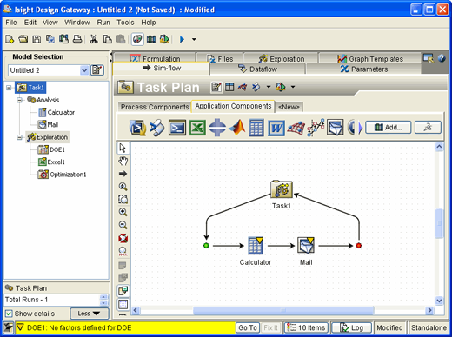Open the Tools menu

coord(125,23)
